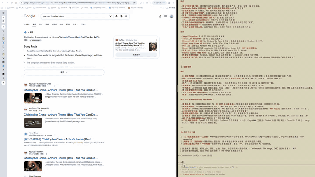Open the 'sourcing-root' bookmarks folder
The height and width of the screenshot is (177, 315).
tap(39, 7)
